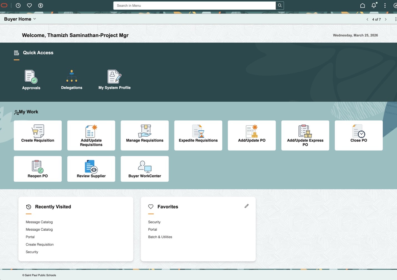Open the Create Requisition tile
397x280 pixels.
38,135
